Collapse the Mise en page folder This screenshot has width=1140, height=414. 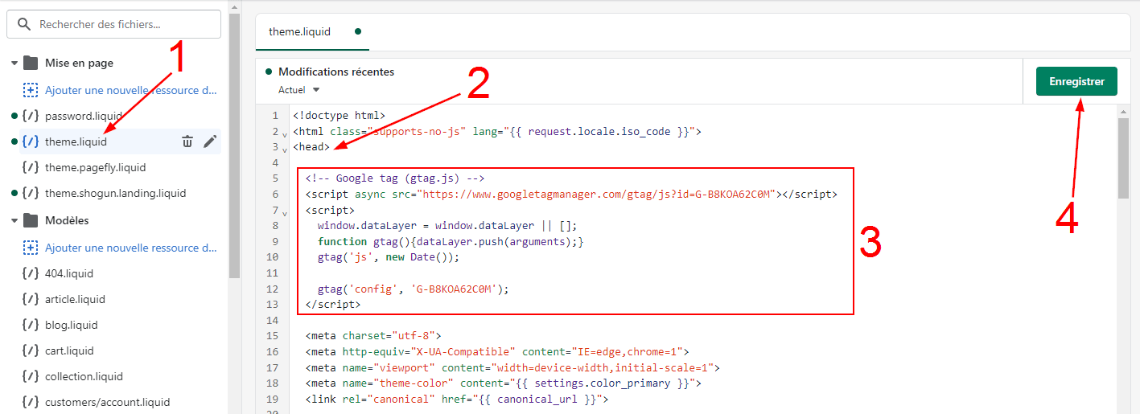[x=14, y=63]
